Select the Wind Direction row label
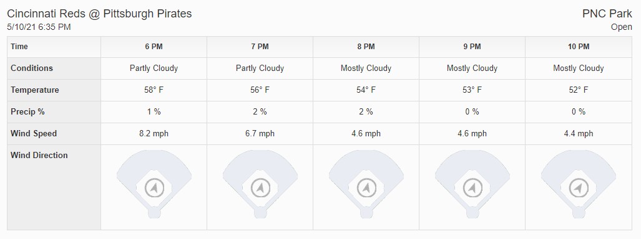 (39, 156)
